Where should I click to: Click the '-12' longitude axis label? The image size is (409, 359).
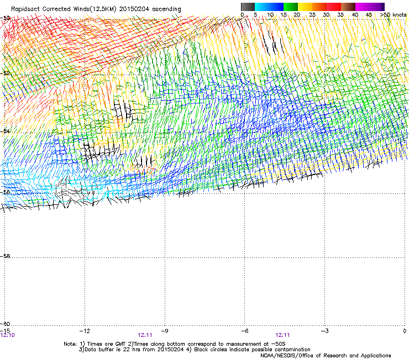pos(85,331)
